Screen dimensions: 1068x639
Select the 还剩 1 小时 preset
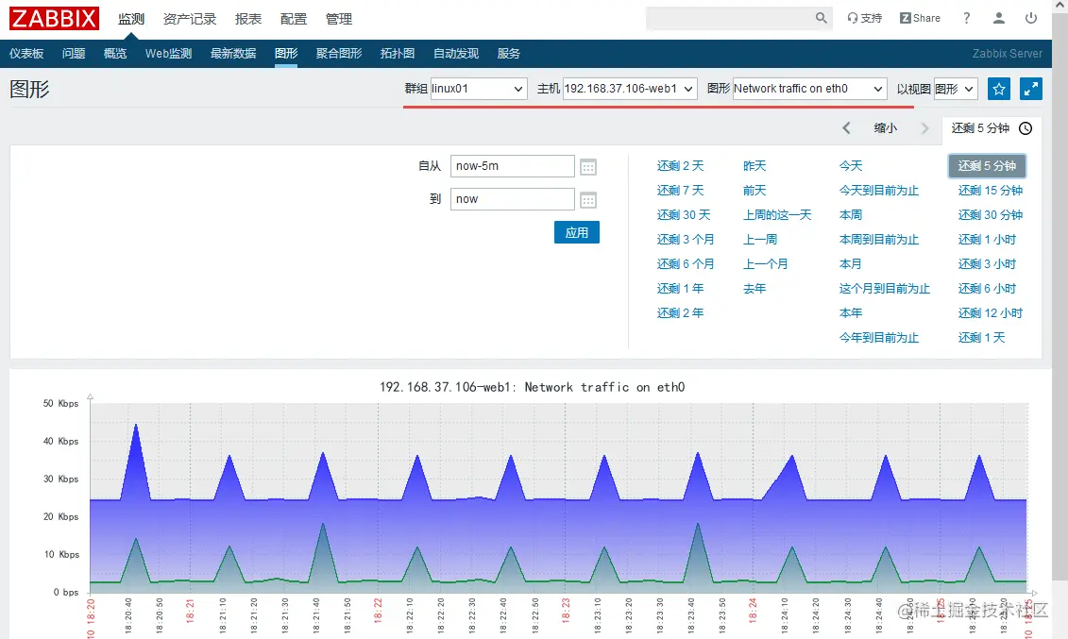click(987, 240)
